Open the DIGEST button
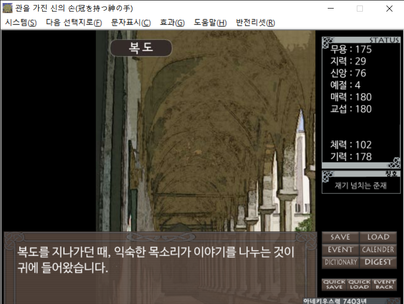404x304 pixels. coord(378,262)
